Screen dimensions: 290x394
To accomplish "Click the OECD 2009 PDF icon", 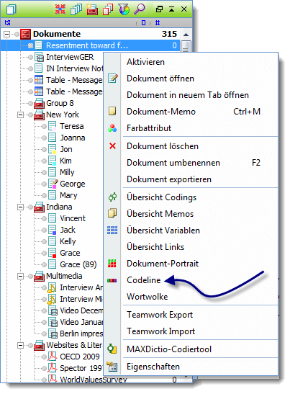I will (x=53, y=357).
